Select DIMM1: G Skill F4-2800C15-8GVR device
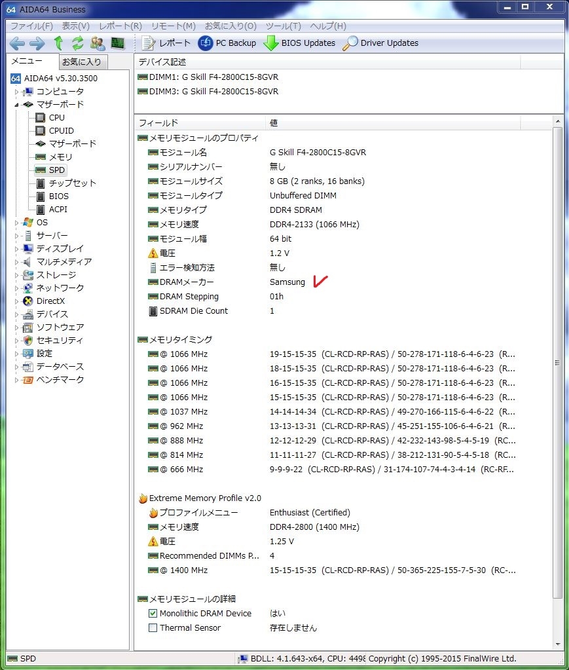The width and height of the screenshot is (569, 670). coord(208,77)
